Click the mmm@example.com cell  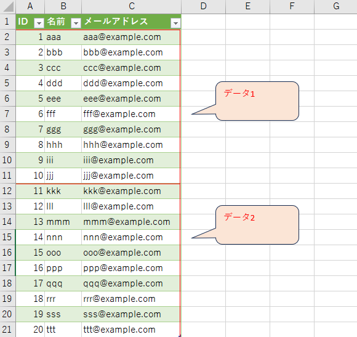131,222
